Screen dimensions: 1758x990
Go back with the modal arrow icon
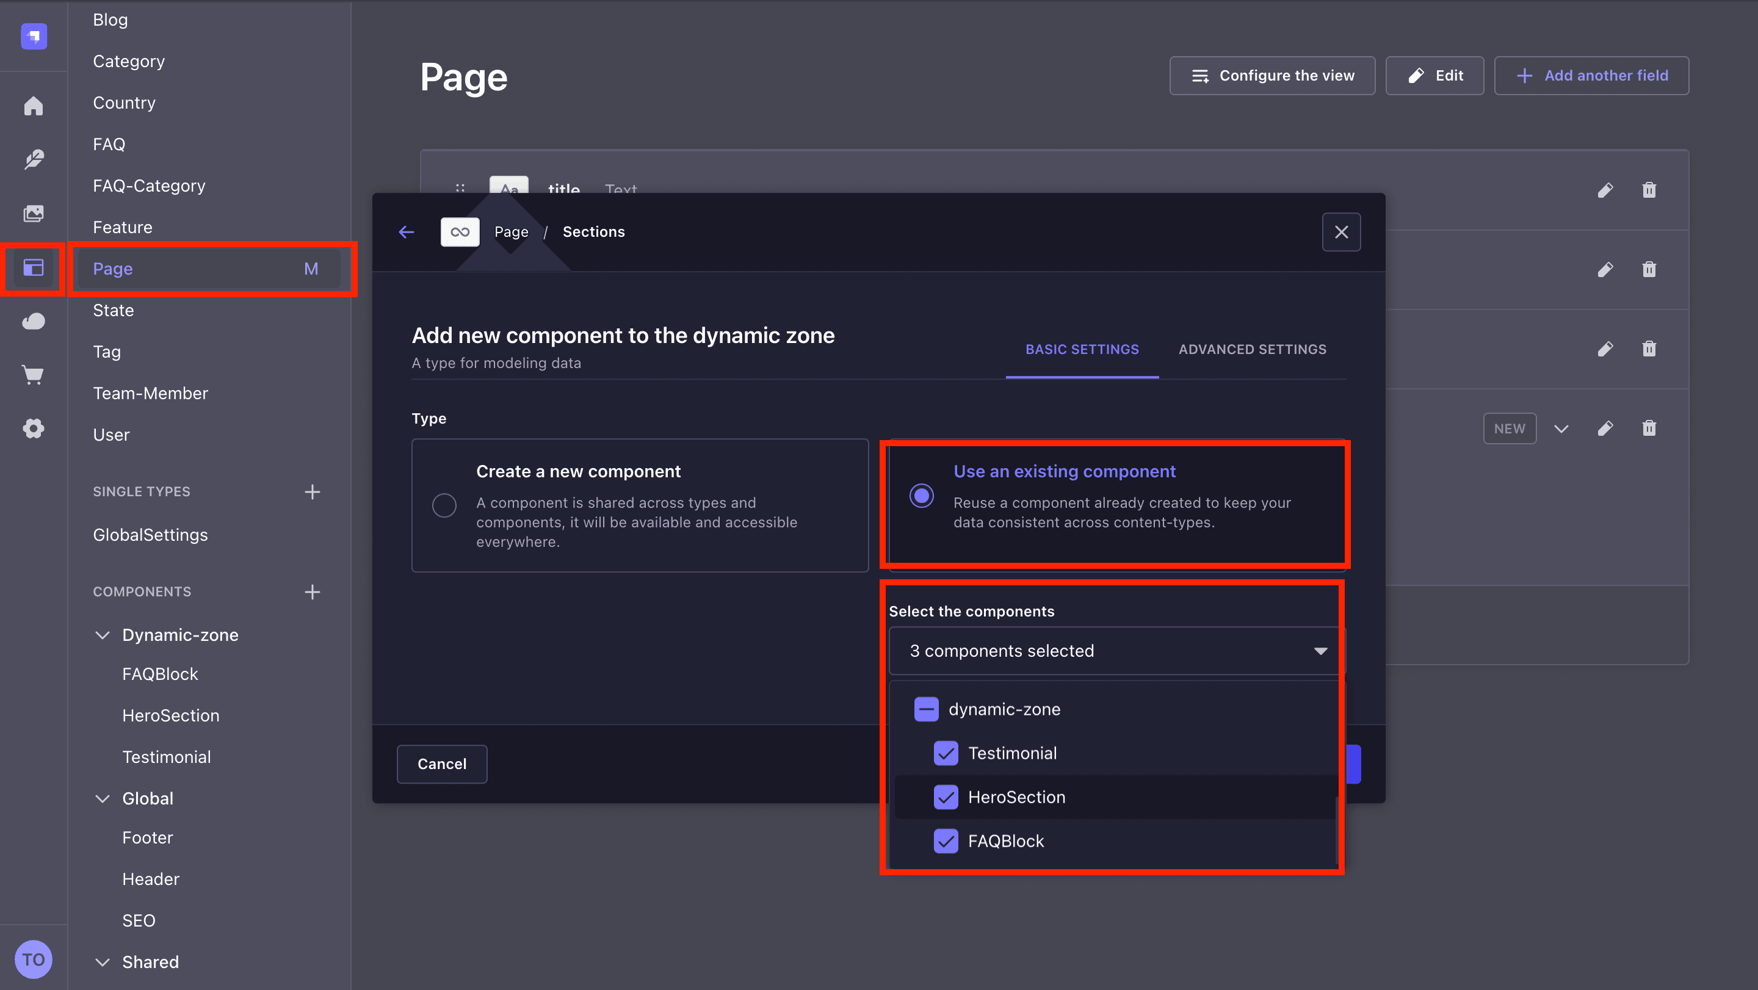[x=407, y=232]
